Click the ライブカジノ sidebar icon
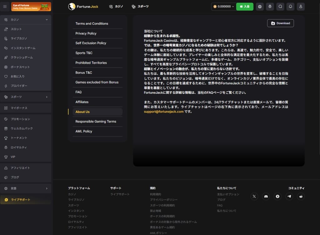The width and height of the screenshot is (320, 235). pos(6,38)
